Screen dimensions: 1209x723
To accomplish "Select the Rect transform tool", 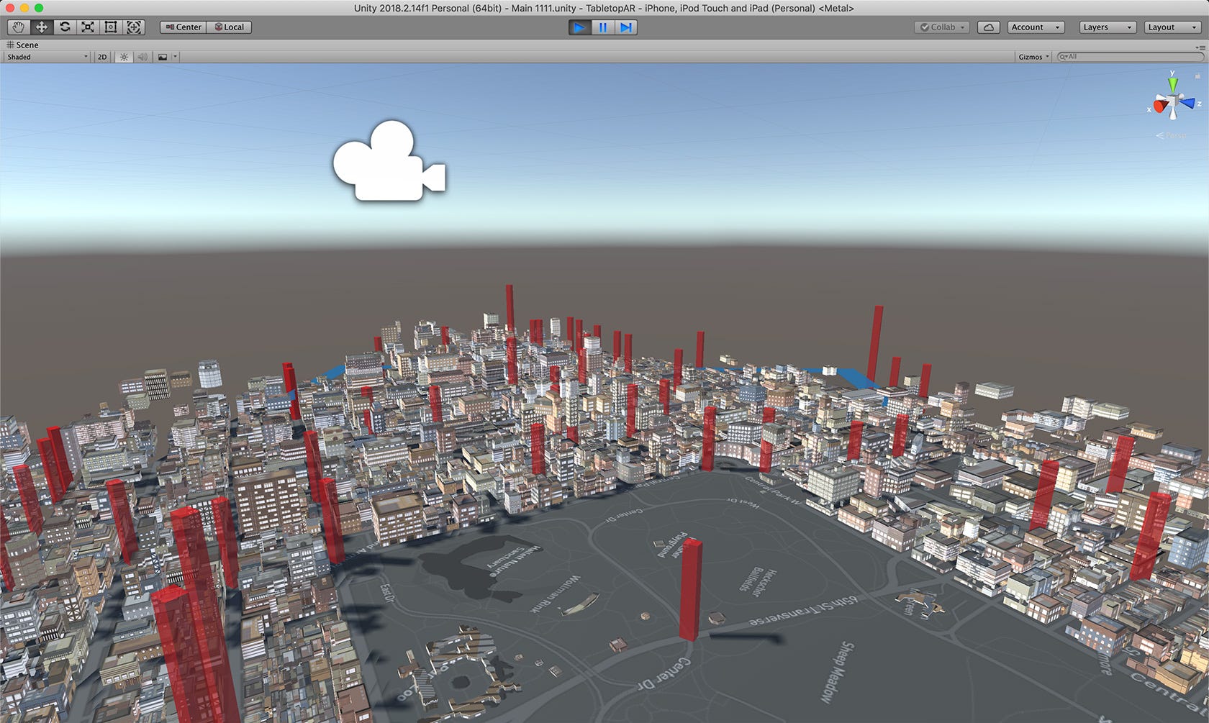I will 111,27.
